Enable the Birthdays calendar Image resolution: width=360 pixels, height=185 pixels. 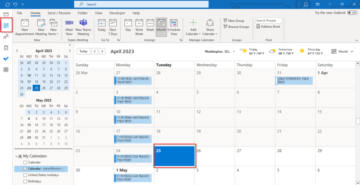click(25, 181)
